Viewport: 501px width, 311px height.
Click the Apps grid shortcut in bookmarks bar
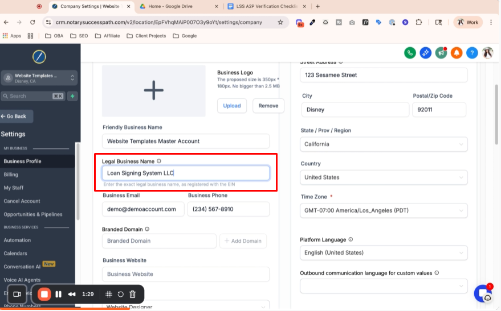click(x=12, y=36)
